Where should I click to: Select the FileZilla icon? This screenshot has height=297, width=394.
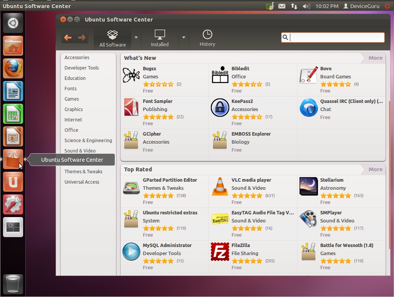coord(220,252)
